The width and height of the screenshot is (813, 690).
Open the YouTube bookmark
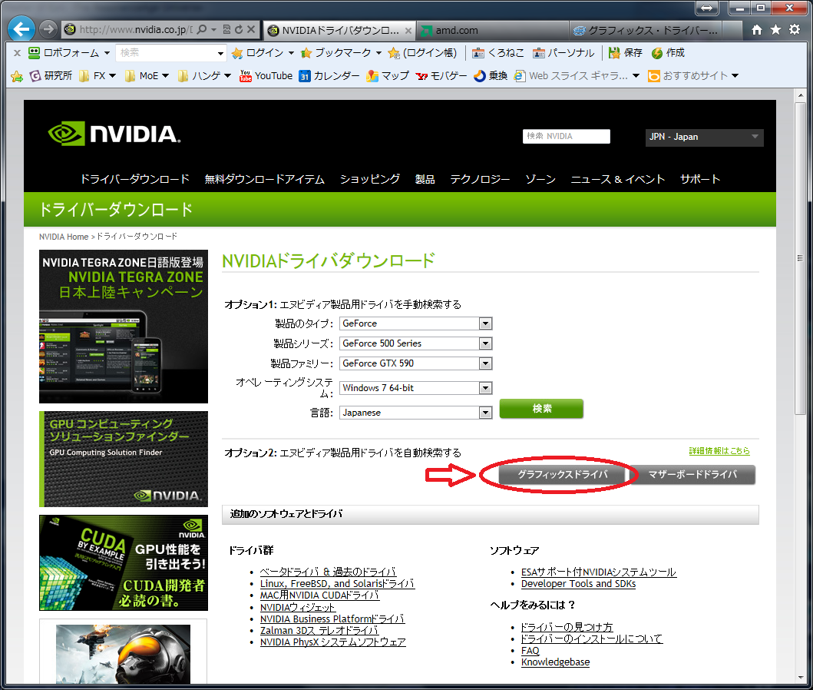(x=266, y=75)
